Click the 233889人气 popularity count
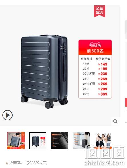Viewport: 127px width, 168px height. 37,163
